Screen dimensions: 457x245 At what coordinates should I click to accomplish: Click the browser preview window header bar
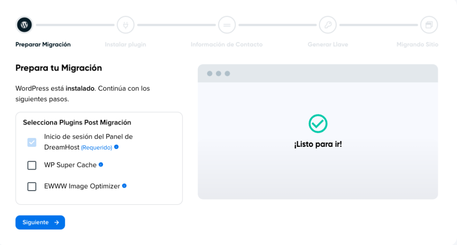tap(318, 74)
